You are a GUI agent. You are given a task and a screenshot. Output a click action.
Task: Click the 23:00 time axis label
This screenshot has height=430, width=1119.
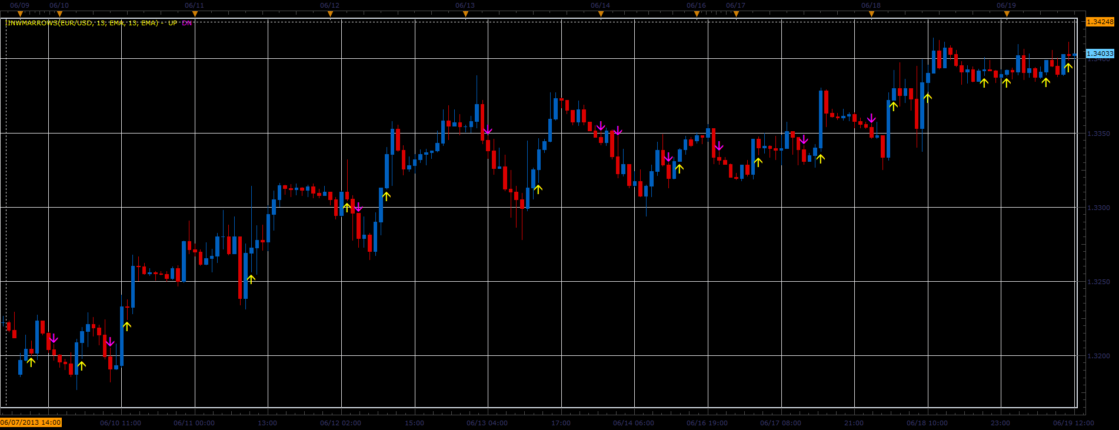point(1000,423)
